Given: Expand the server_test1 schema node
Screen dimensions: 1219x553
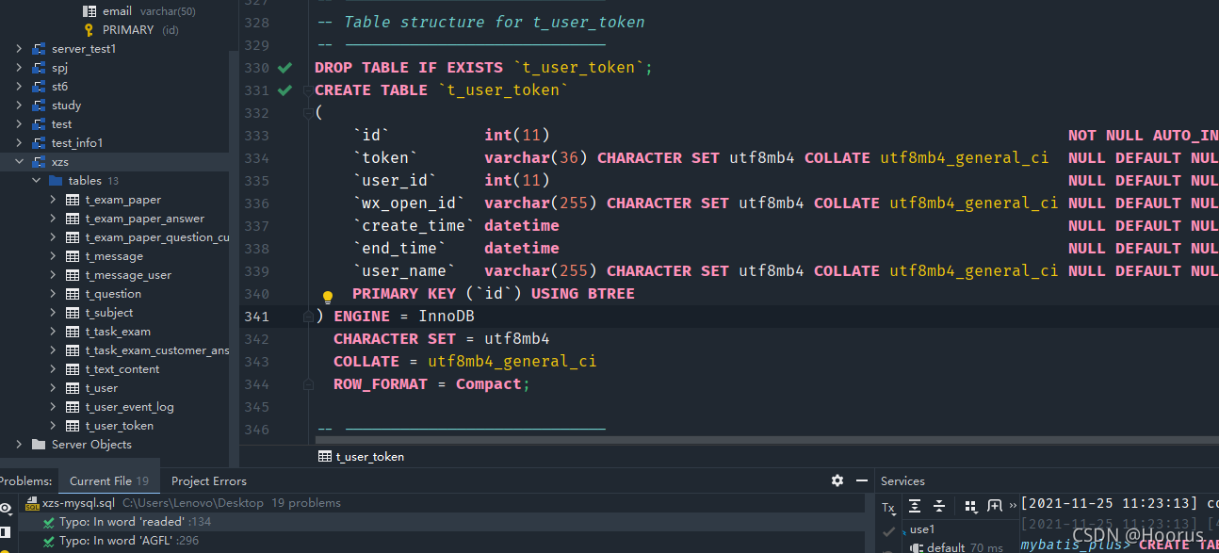Looking at the screenshot, I should [19, 48].
